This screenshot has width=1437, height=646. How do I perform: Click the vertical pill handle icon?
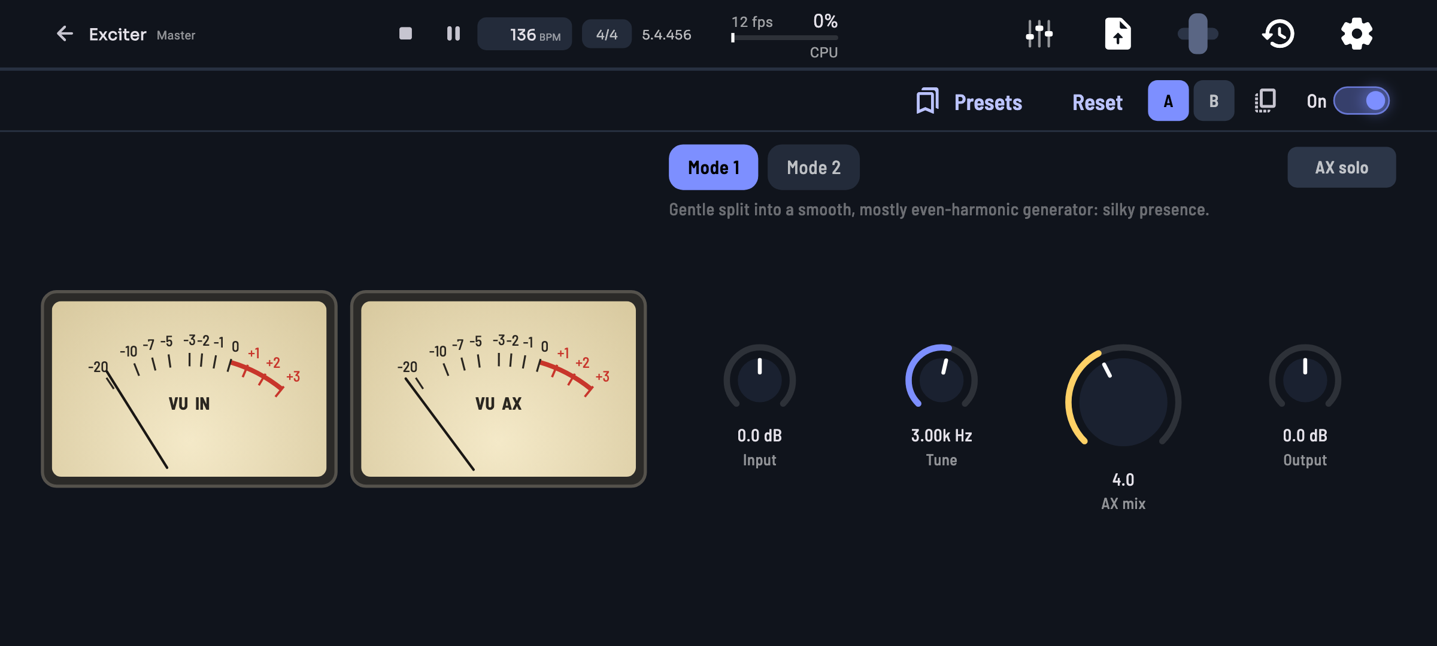coord(1197,33)
